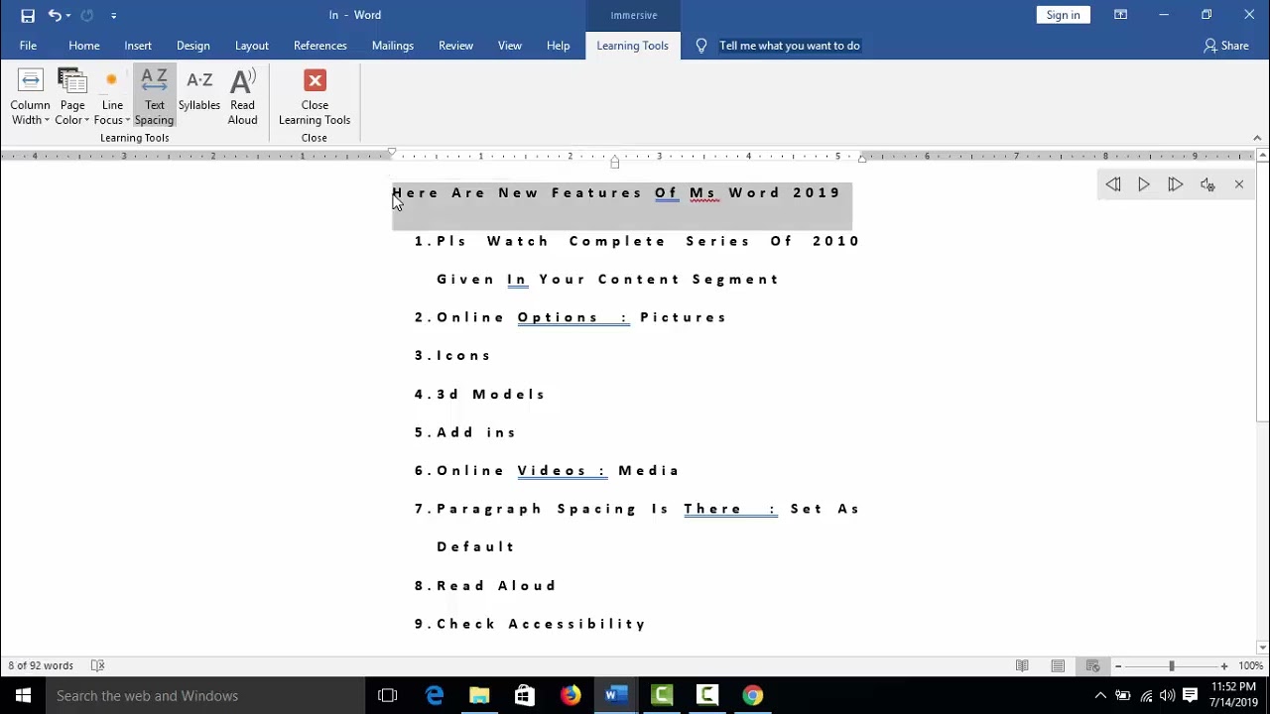Open File Explorer from the taskbar
Screen dimensions: 1270x714
pos(479,695)
